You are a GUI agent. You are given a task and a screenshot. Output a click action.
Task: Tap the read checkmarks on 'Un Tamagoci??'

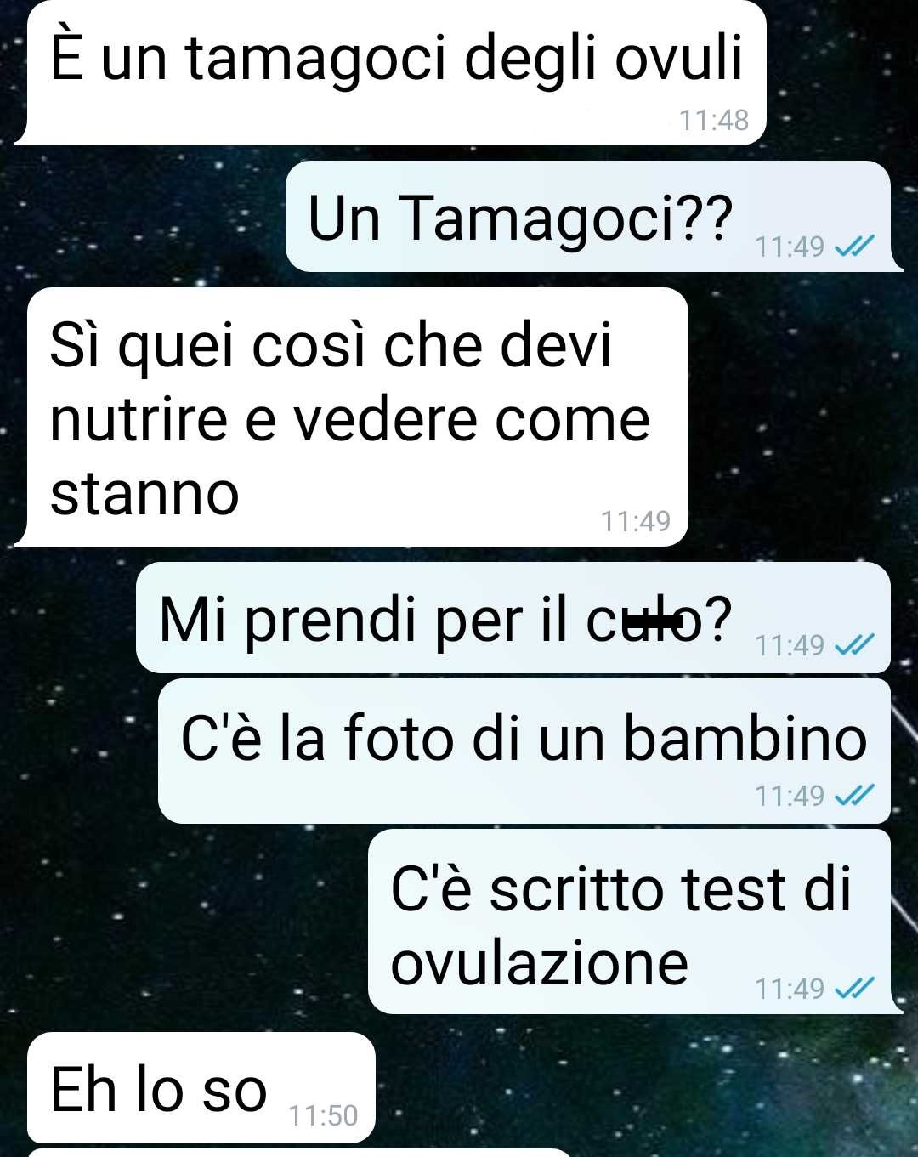854,247
